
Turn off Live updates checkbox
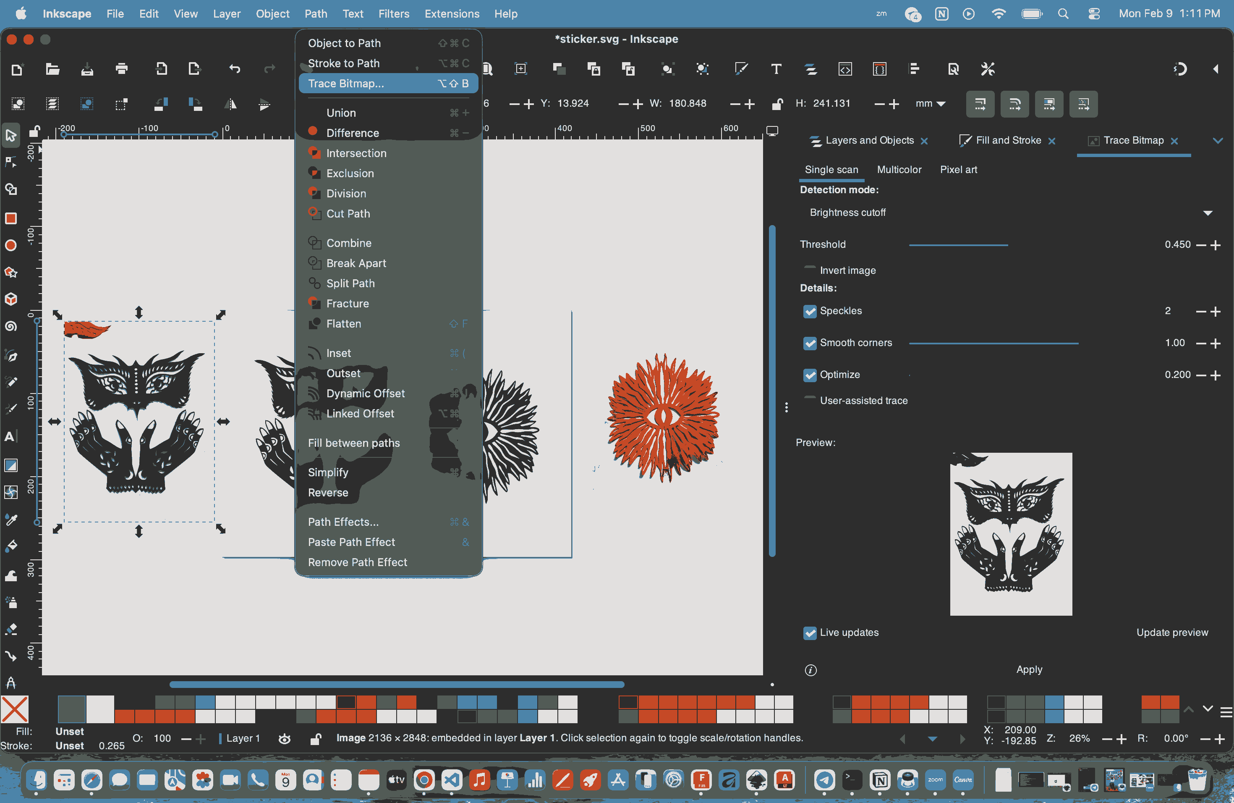pos(809,633)
